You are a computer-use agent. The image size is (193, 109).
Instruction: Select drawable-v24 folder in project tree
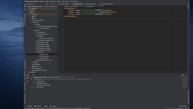[x=43, y=34]
